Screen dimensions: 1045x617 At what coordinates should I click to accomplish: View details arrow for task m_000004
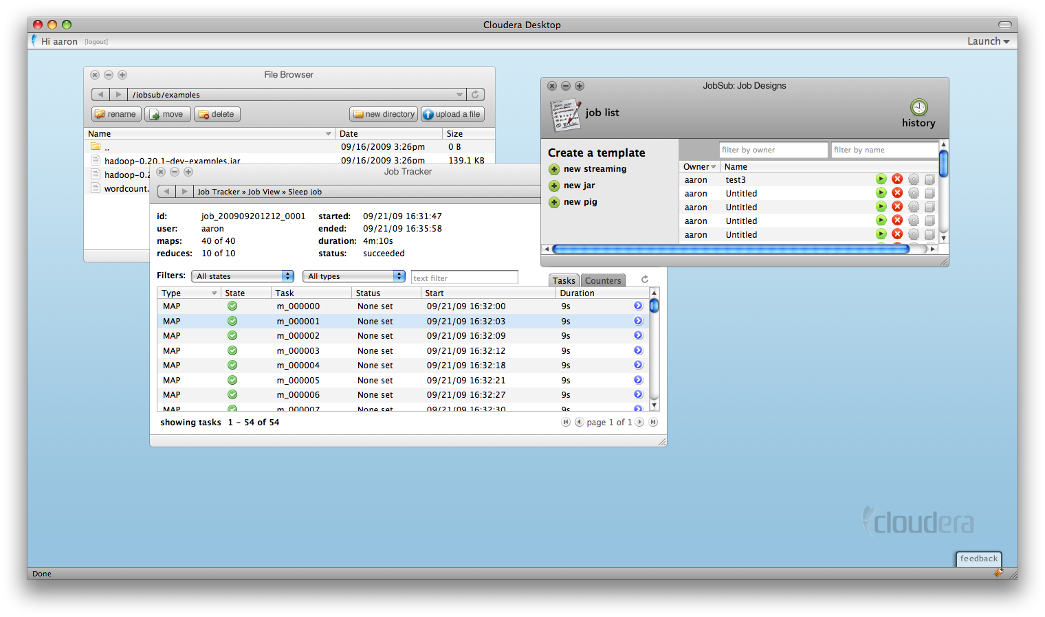coord(638,365)
